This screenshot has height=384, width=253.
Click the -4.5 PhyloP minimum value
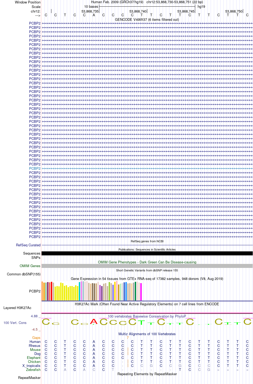(35, 329)
